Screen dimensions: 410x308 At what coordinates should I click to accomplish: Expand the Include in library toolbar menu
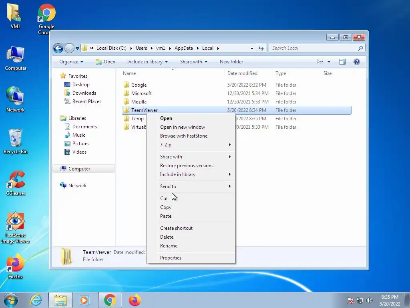tap(147, 62)
